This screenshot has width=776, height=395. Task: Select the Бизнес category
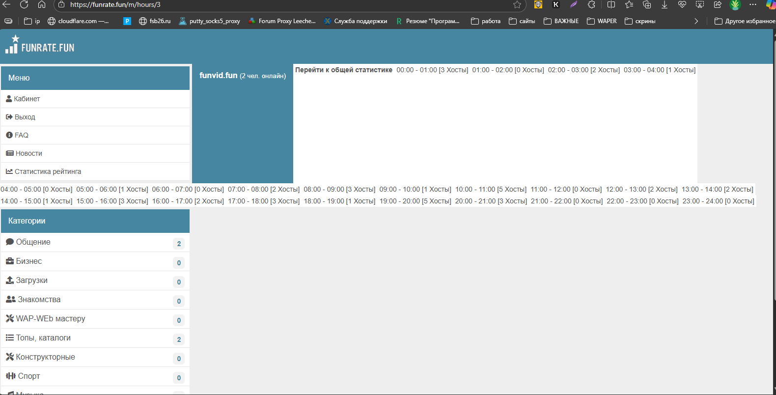coord(28,261)
